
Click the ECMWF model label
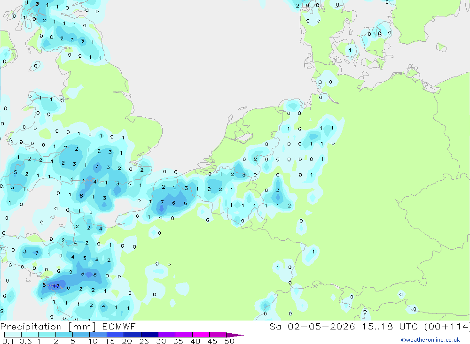click(x=119, y=327)
